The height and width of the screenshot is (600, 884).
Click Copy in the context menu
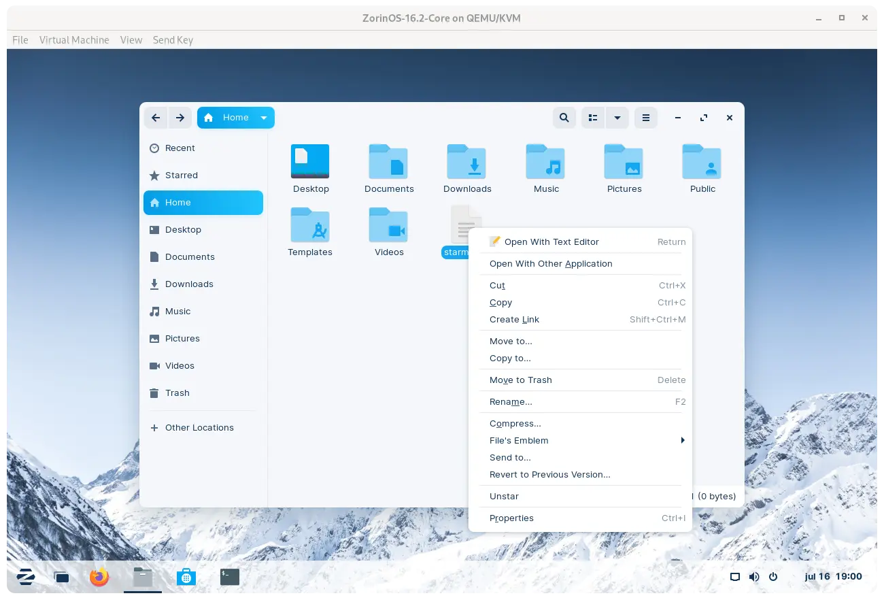coord(581,303)
